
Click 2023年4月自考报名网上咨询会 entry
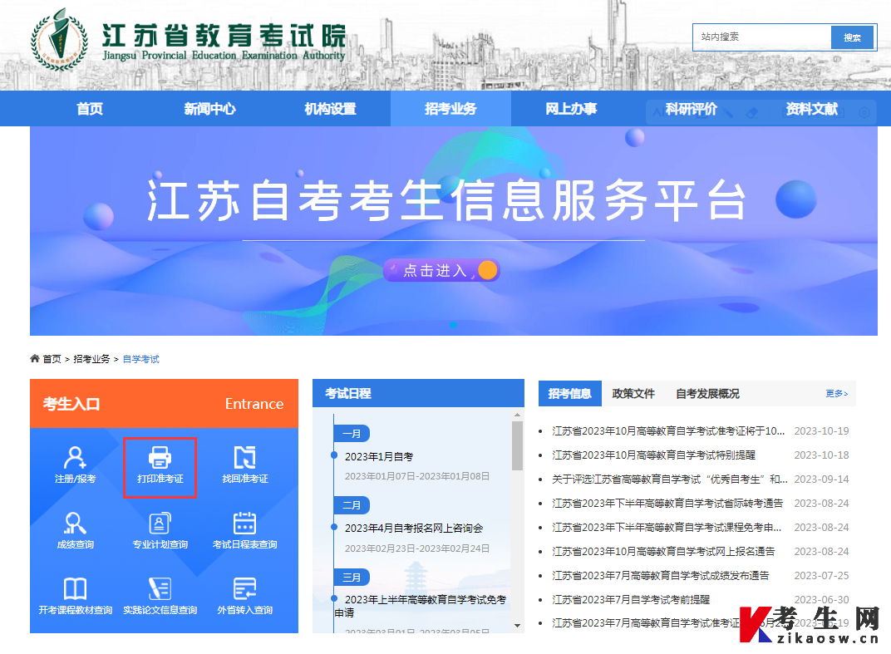[414, 529]
